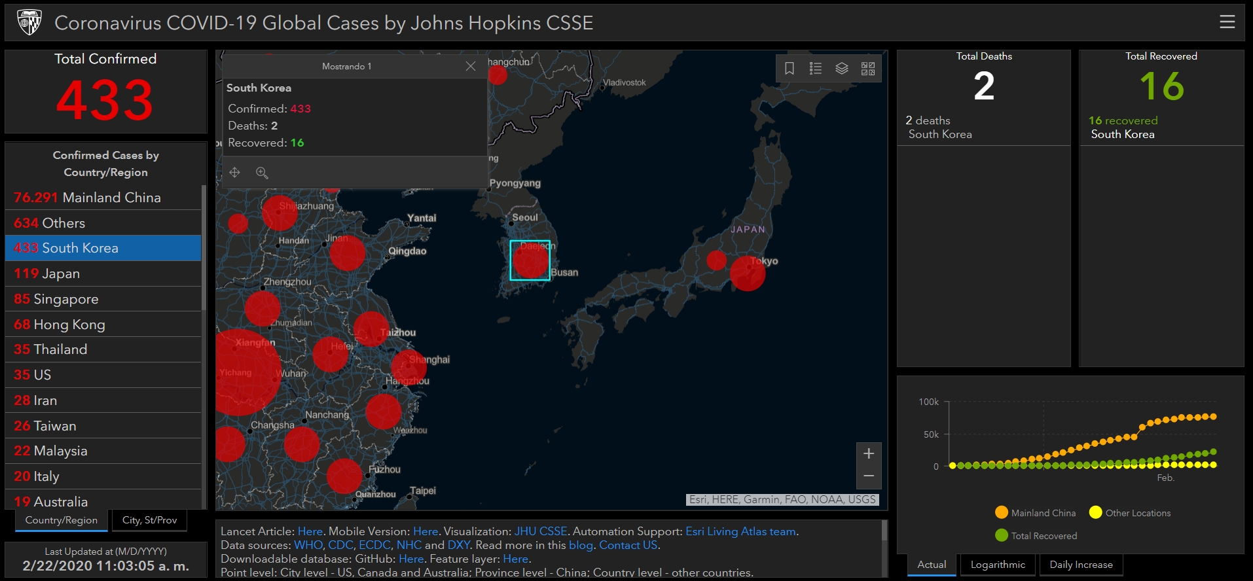Open the hamburger menu in the header

tap(1227, 22)
